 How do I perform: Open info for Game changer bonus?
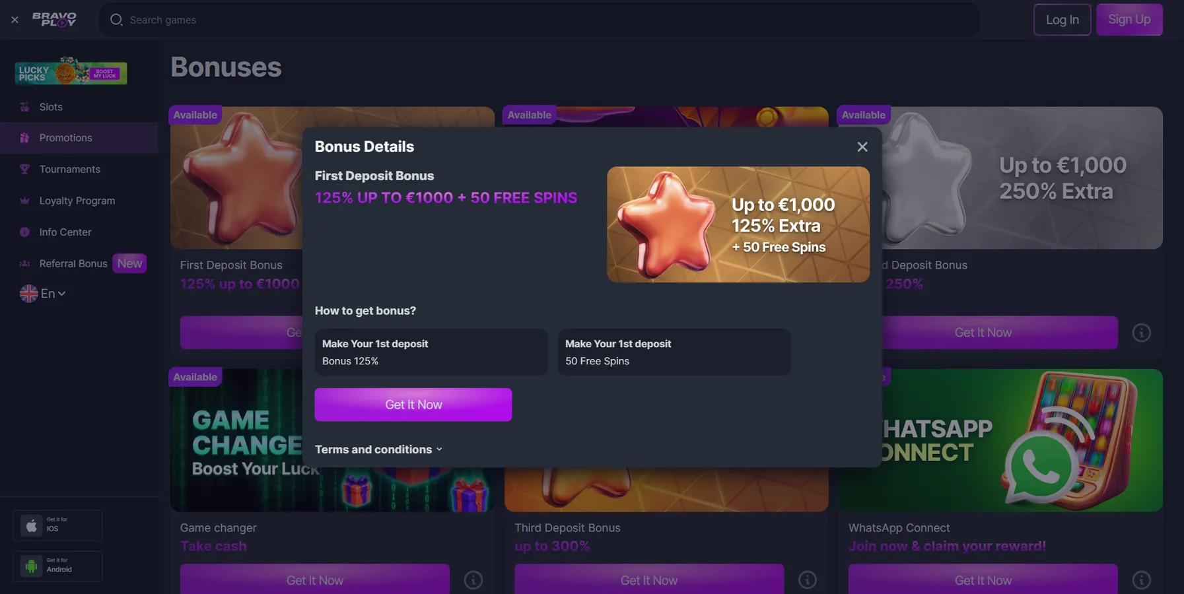(473, 580)
